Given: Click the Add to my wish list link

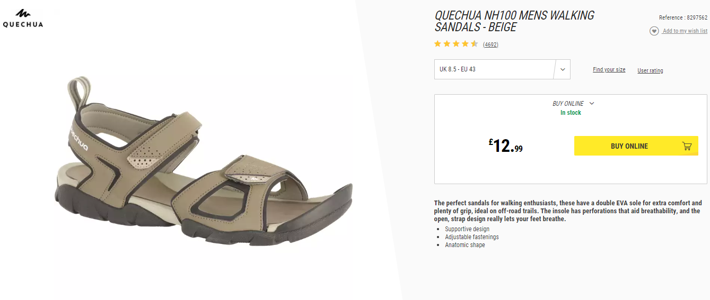Looking at the screenshot, I should (x=685, y=31).
